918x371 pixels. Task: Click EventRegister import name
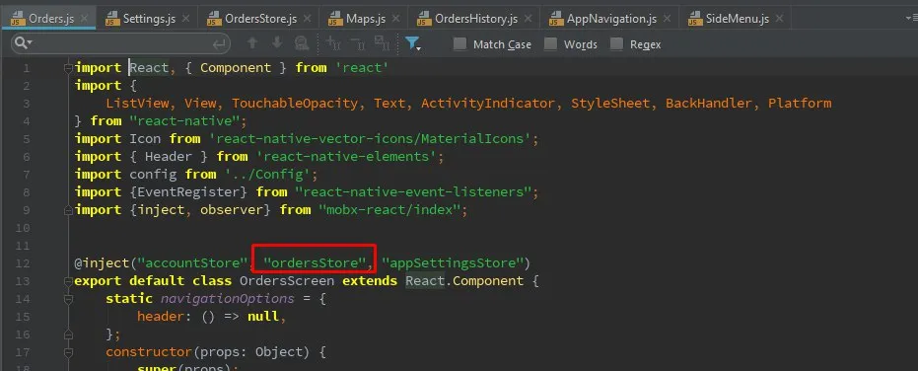click(193, 191)
